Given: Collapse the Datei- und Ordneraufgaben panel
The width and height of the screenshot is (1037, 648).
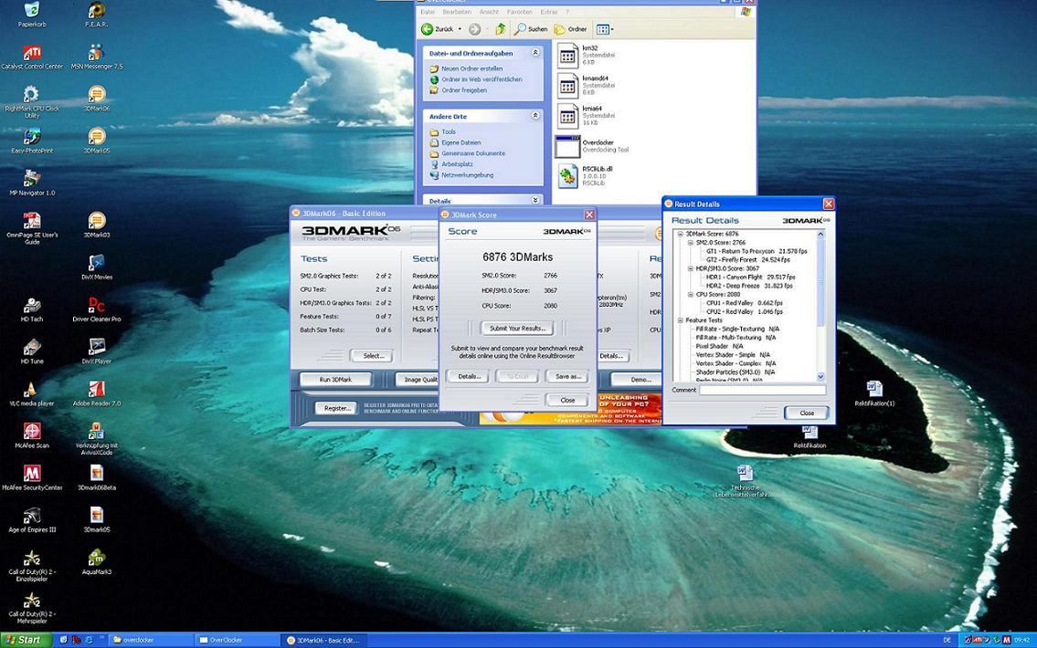Looking at the screenshot, I should tap(535, 53).
